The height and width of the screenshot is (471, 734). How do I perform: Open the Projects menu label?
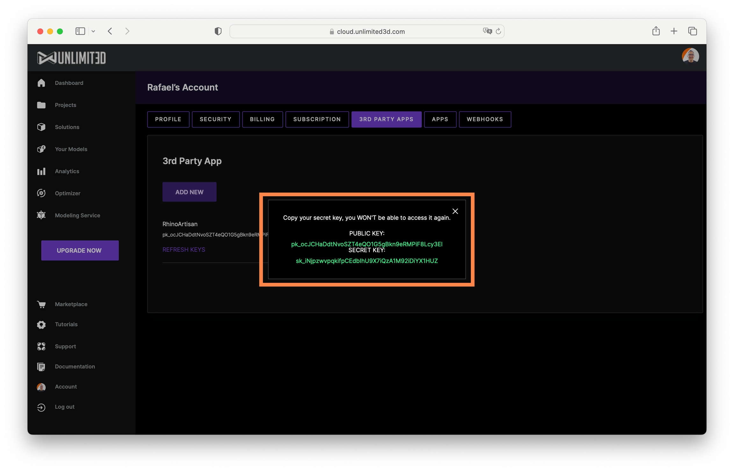(x=66, y=105)
